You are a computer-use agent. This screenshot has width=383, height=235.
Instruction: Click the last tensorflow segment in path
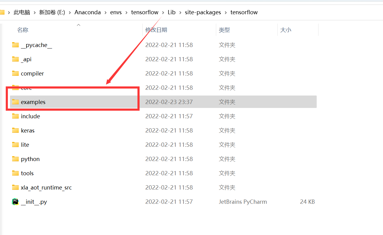point(244,12)
